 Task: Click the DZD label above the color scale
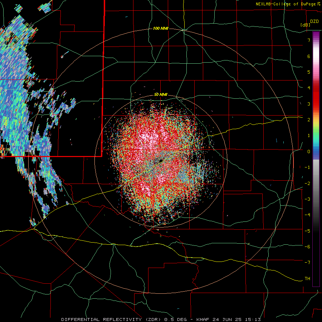pos(314,21)
